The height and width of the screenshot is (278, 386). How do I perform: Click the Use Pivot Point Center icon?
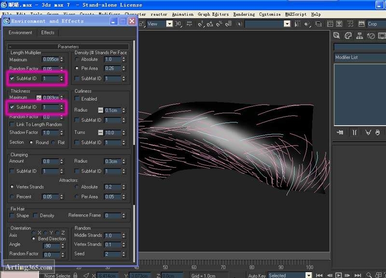click(178, 24)
